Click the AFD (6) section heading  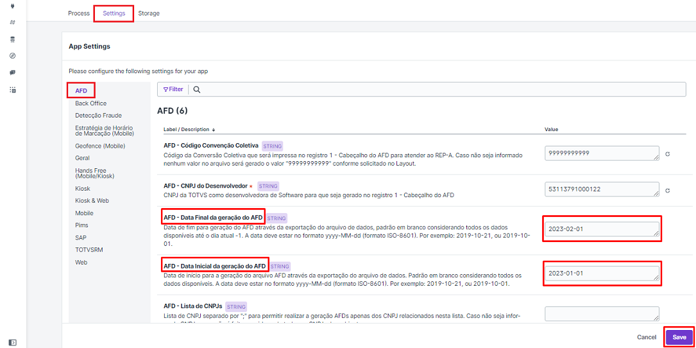point(173,110)
